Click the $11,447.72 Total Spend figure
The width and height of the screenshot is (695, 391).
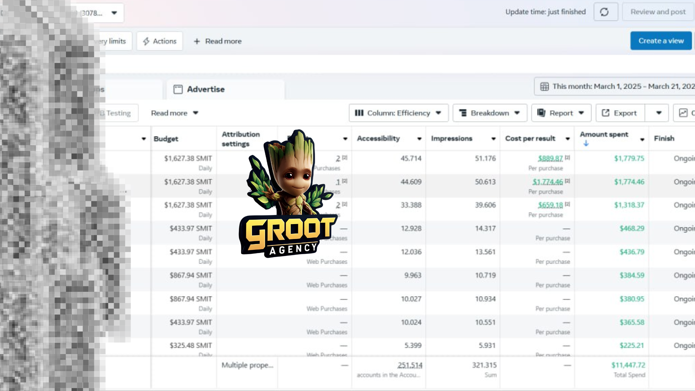point(628,365)
